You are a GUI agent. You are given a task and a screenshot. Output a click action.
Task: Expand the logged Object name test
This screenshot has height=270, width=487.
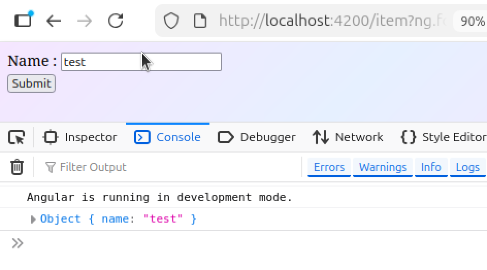coord(34,220)
